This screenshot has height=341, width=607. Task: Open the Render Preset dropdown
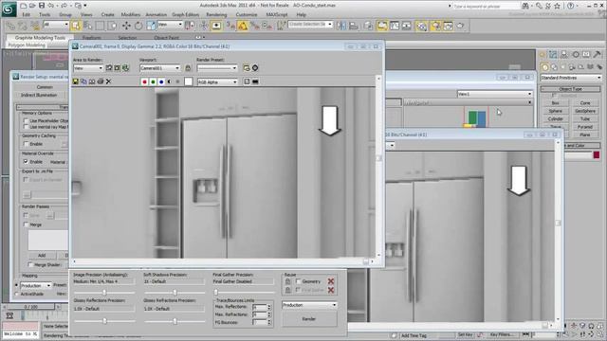[x=217, y=68]
